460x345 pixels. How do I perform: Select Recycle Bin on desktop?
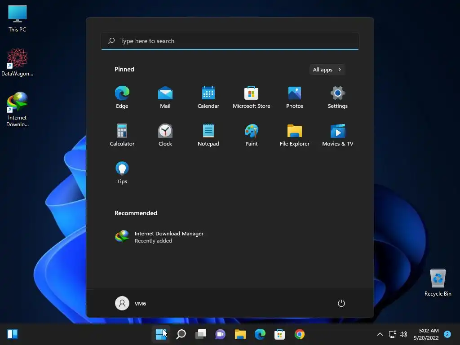click(x=438, y=283)
